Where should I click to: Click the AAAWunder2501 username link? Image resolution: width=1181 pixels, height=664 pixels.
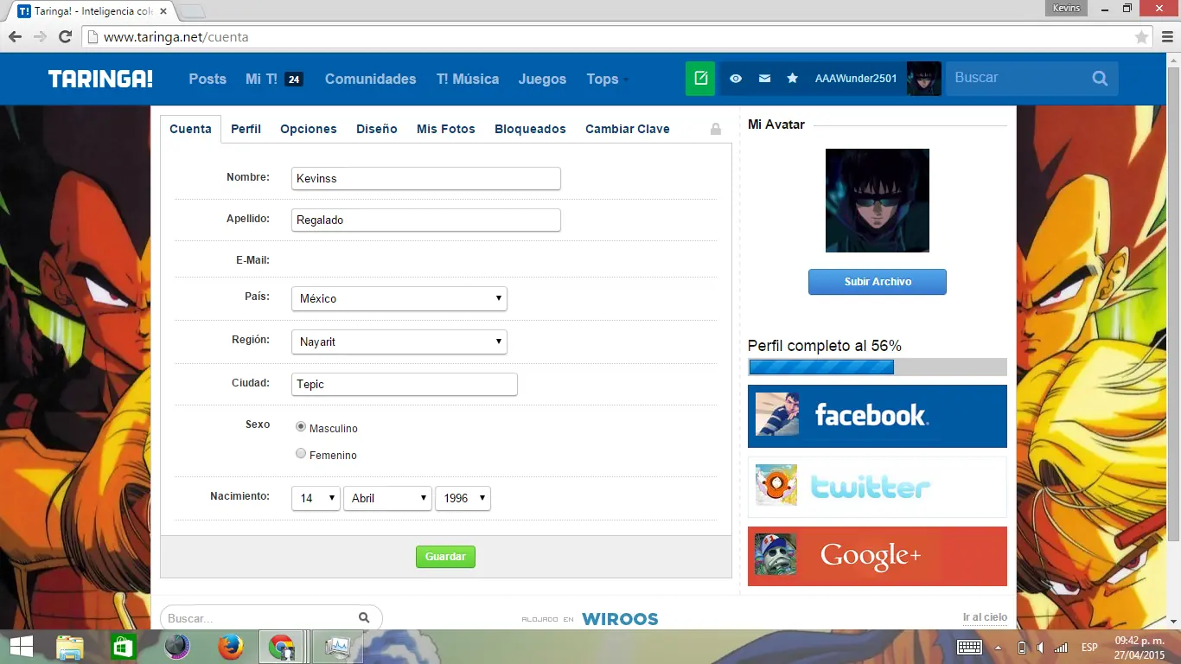(856, 79)
